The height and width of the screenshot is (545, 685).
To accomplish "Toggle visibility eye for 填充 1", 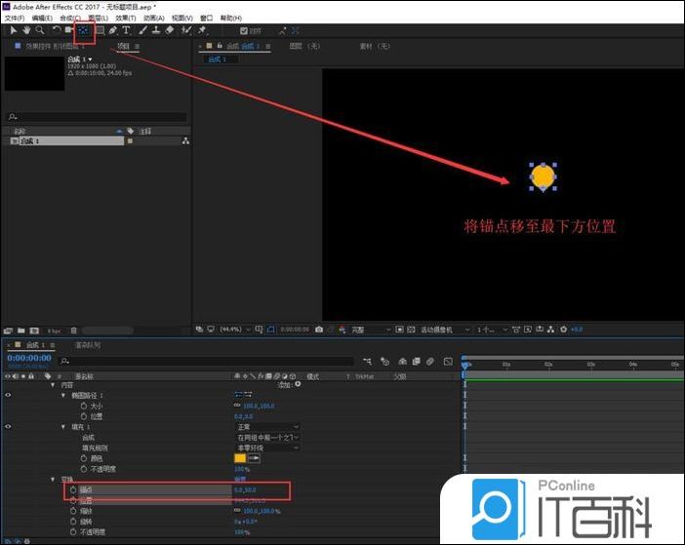I will (9, 427).
